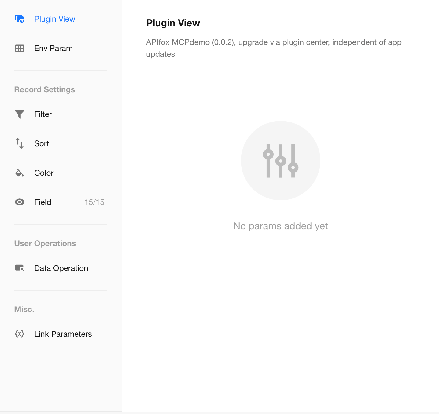Click the Link Parameters braces icon
The height and width of the screenshot is (414, 439).
coord(20,334)
